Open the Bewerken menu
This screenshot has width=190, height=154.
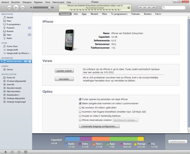(16, 2)
